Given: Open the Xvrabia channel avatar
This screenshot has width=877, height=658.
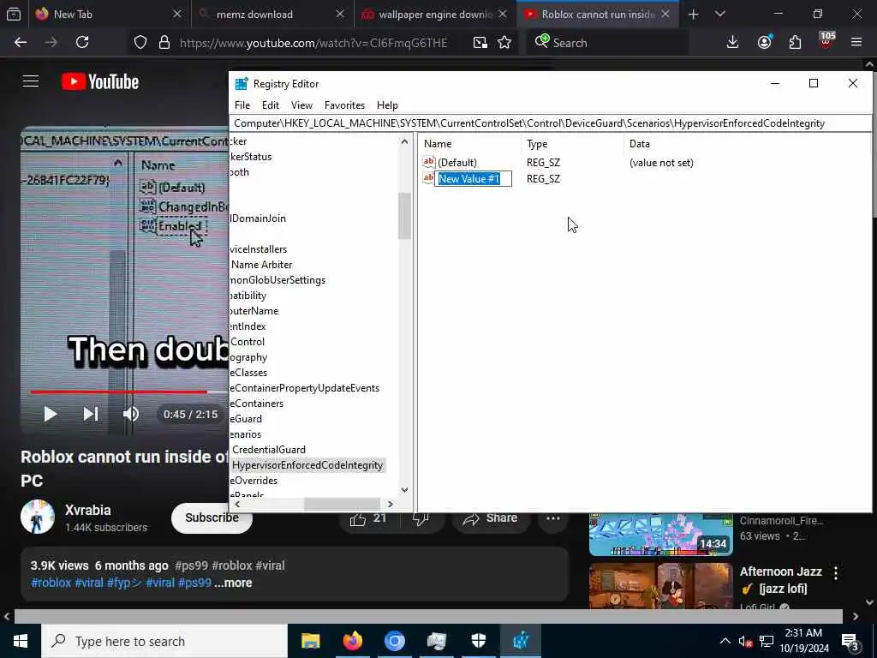Looking at the screenshot, I should click(x=38, y=517).
